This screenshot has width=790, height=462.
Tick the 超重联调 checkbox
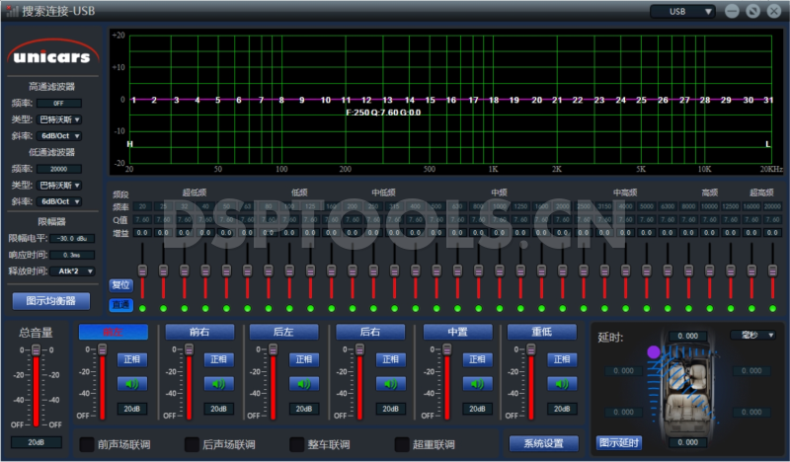coord(402,444)
